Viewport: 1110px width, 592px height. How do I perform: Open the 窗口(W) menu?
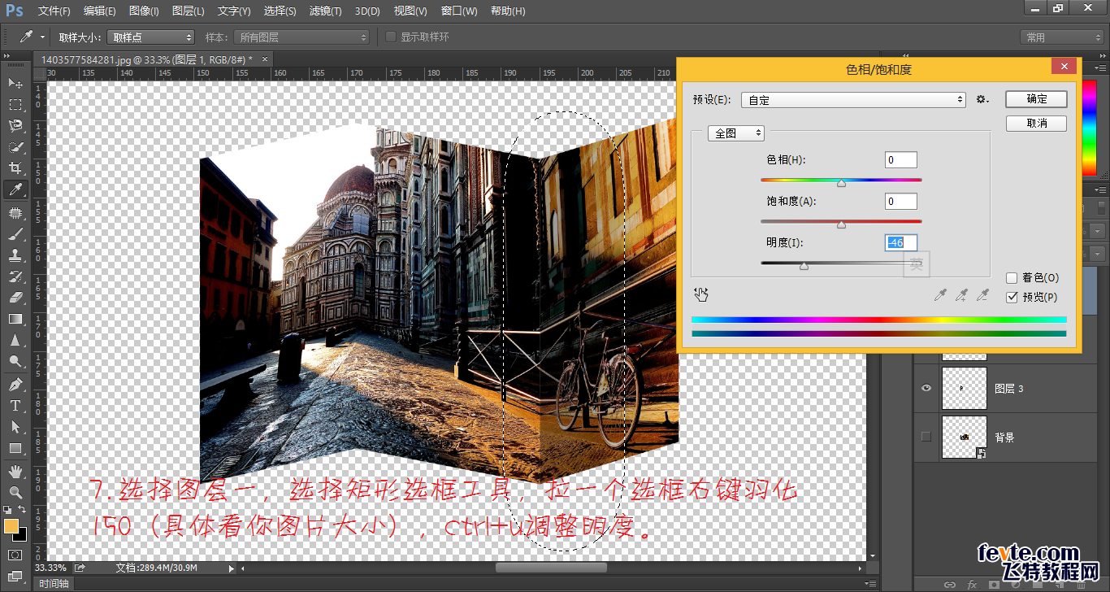coord(460,11)
